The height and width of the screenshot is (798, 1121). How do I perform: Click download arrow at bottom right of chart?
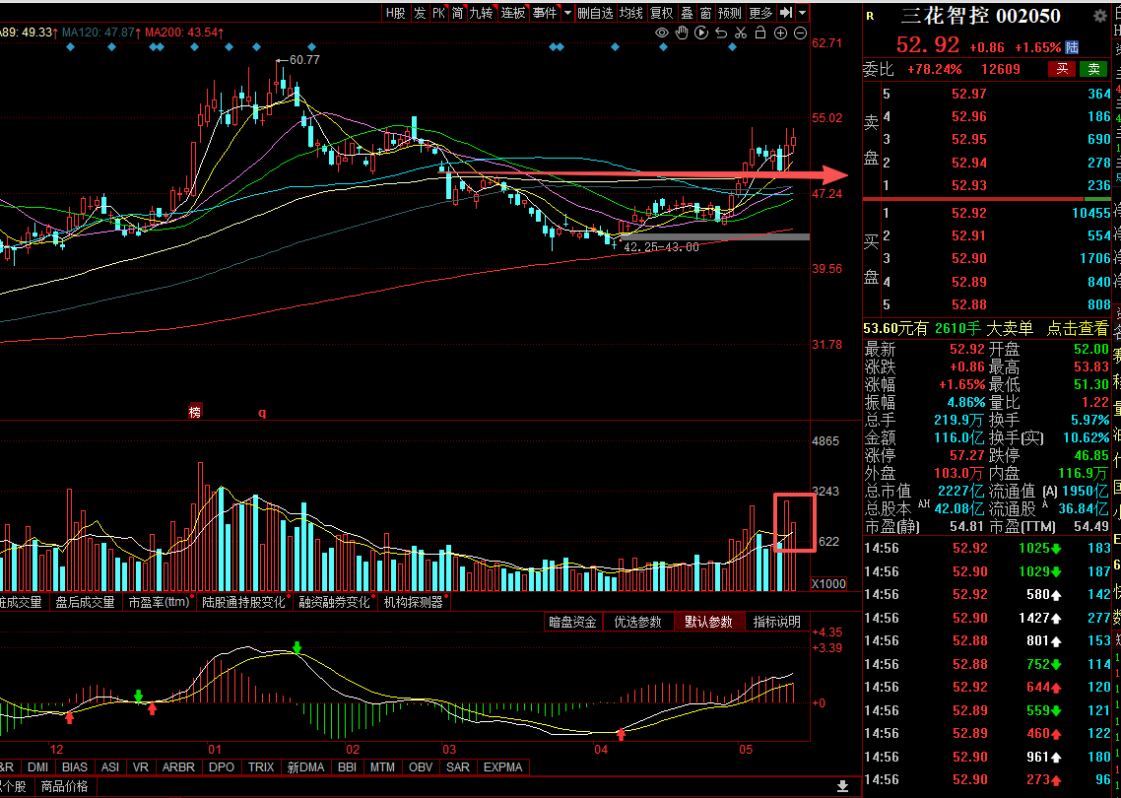pos(843,786)
